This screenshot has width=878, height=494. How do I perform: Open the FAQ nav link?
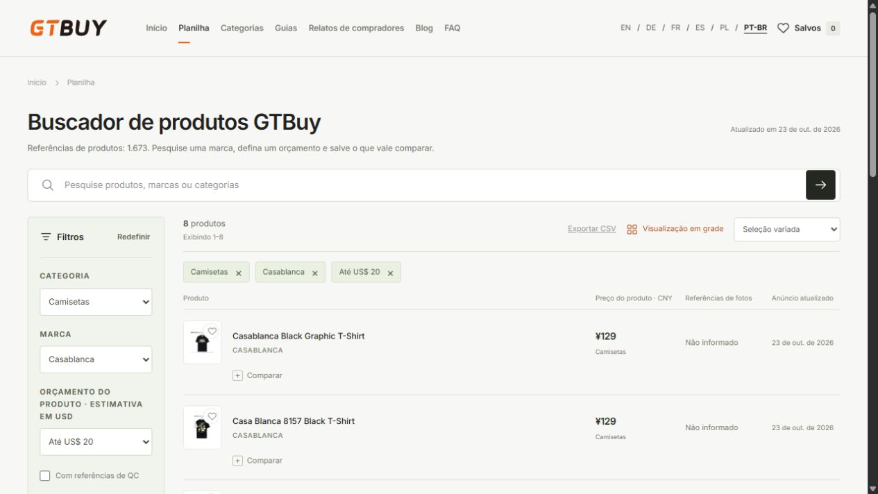pos(453,28)
